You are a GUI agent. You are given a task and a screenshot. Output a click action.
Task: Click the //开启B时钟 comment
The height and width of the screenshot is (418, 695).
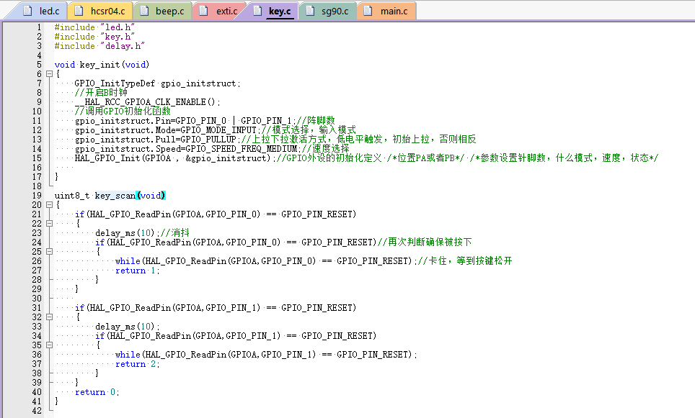click(101, 92)
